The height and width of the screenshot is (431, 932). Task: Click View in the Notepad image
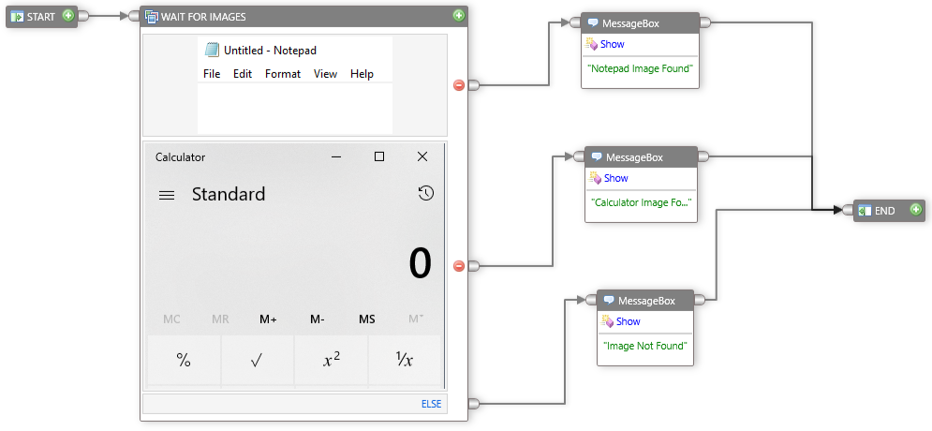[x=326, y=74]
